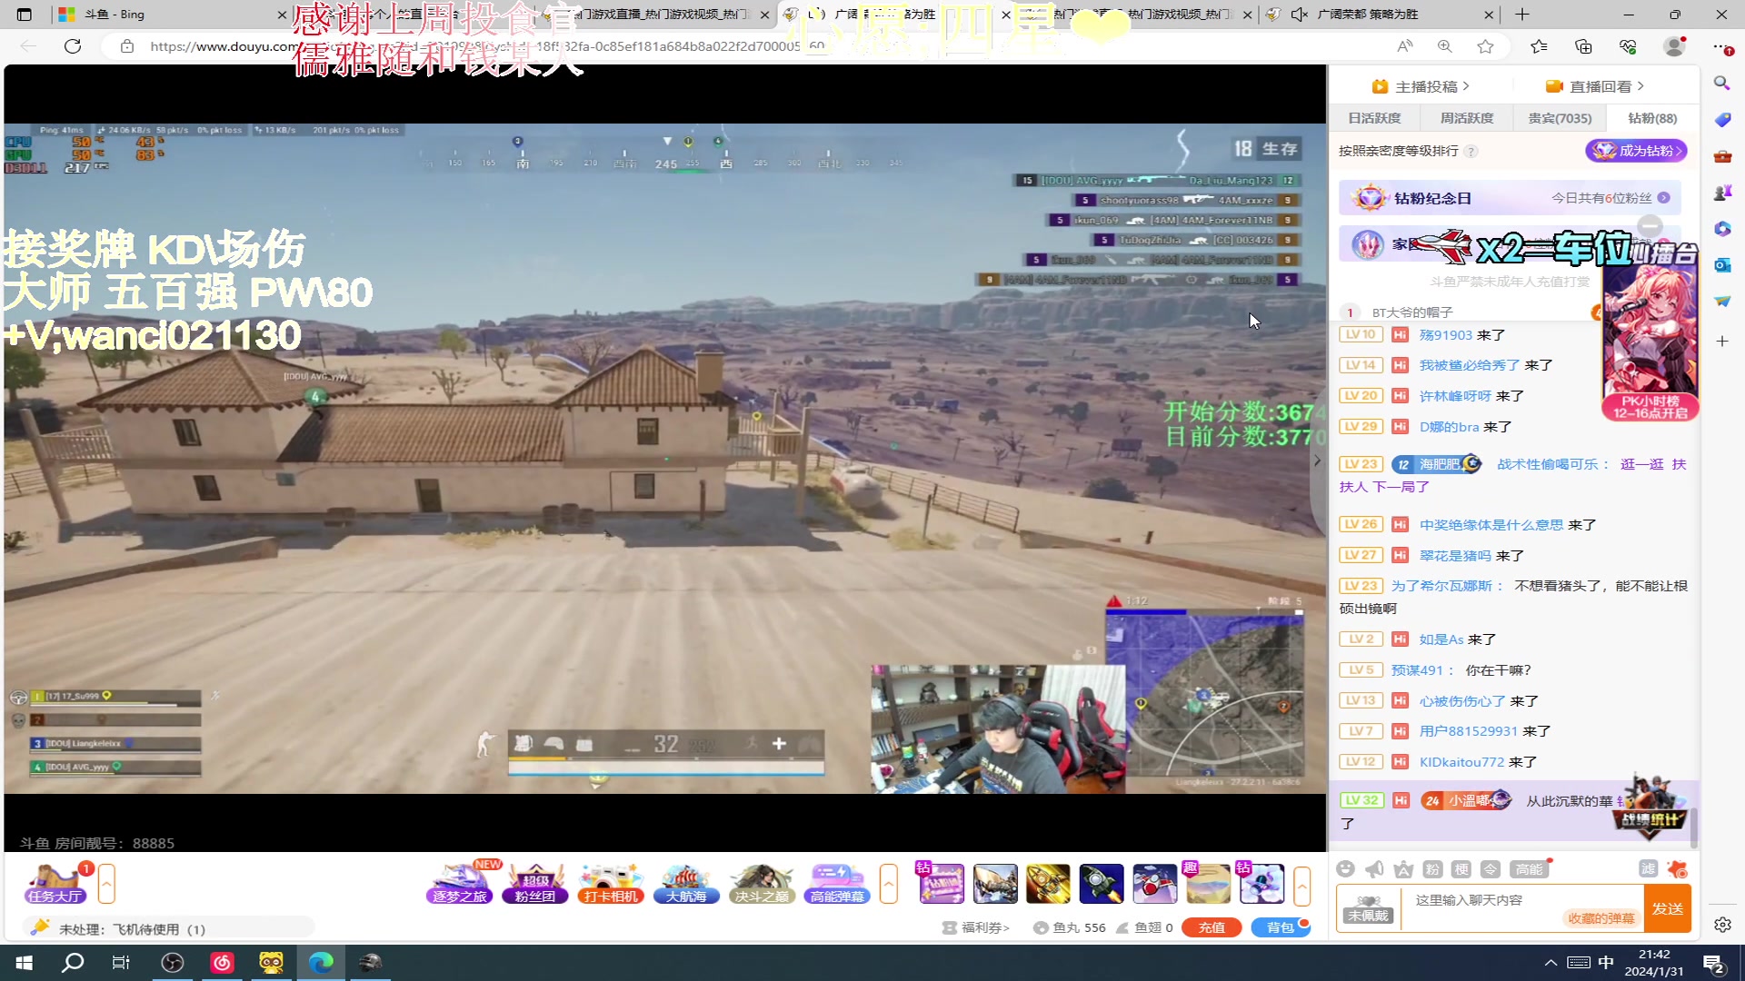Open 高能 danmaku option
The height and width of the screenshot is (981, 1745).
[1529, 869]
